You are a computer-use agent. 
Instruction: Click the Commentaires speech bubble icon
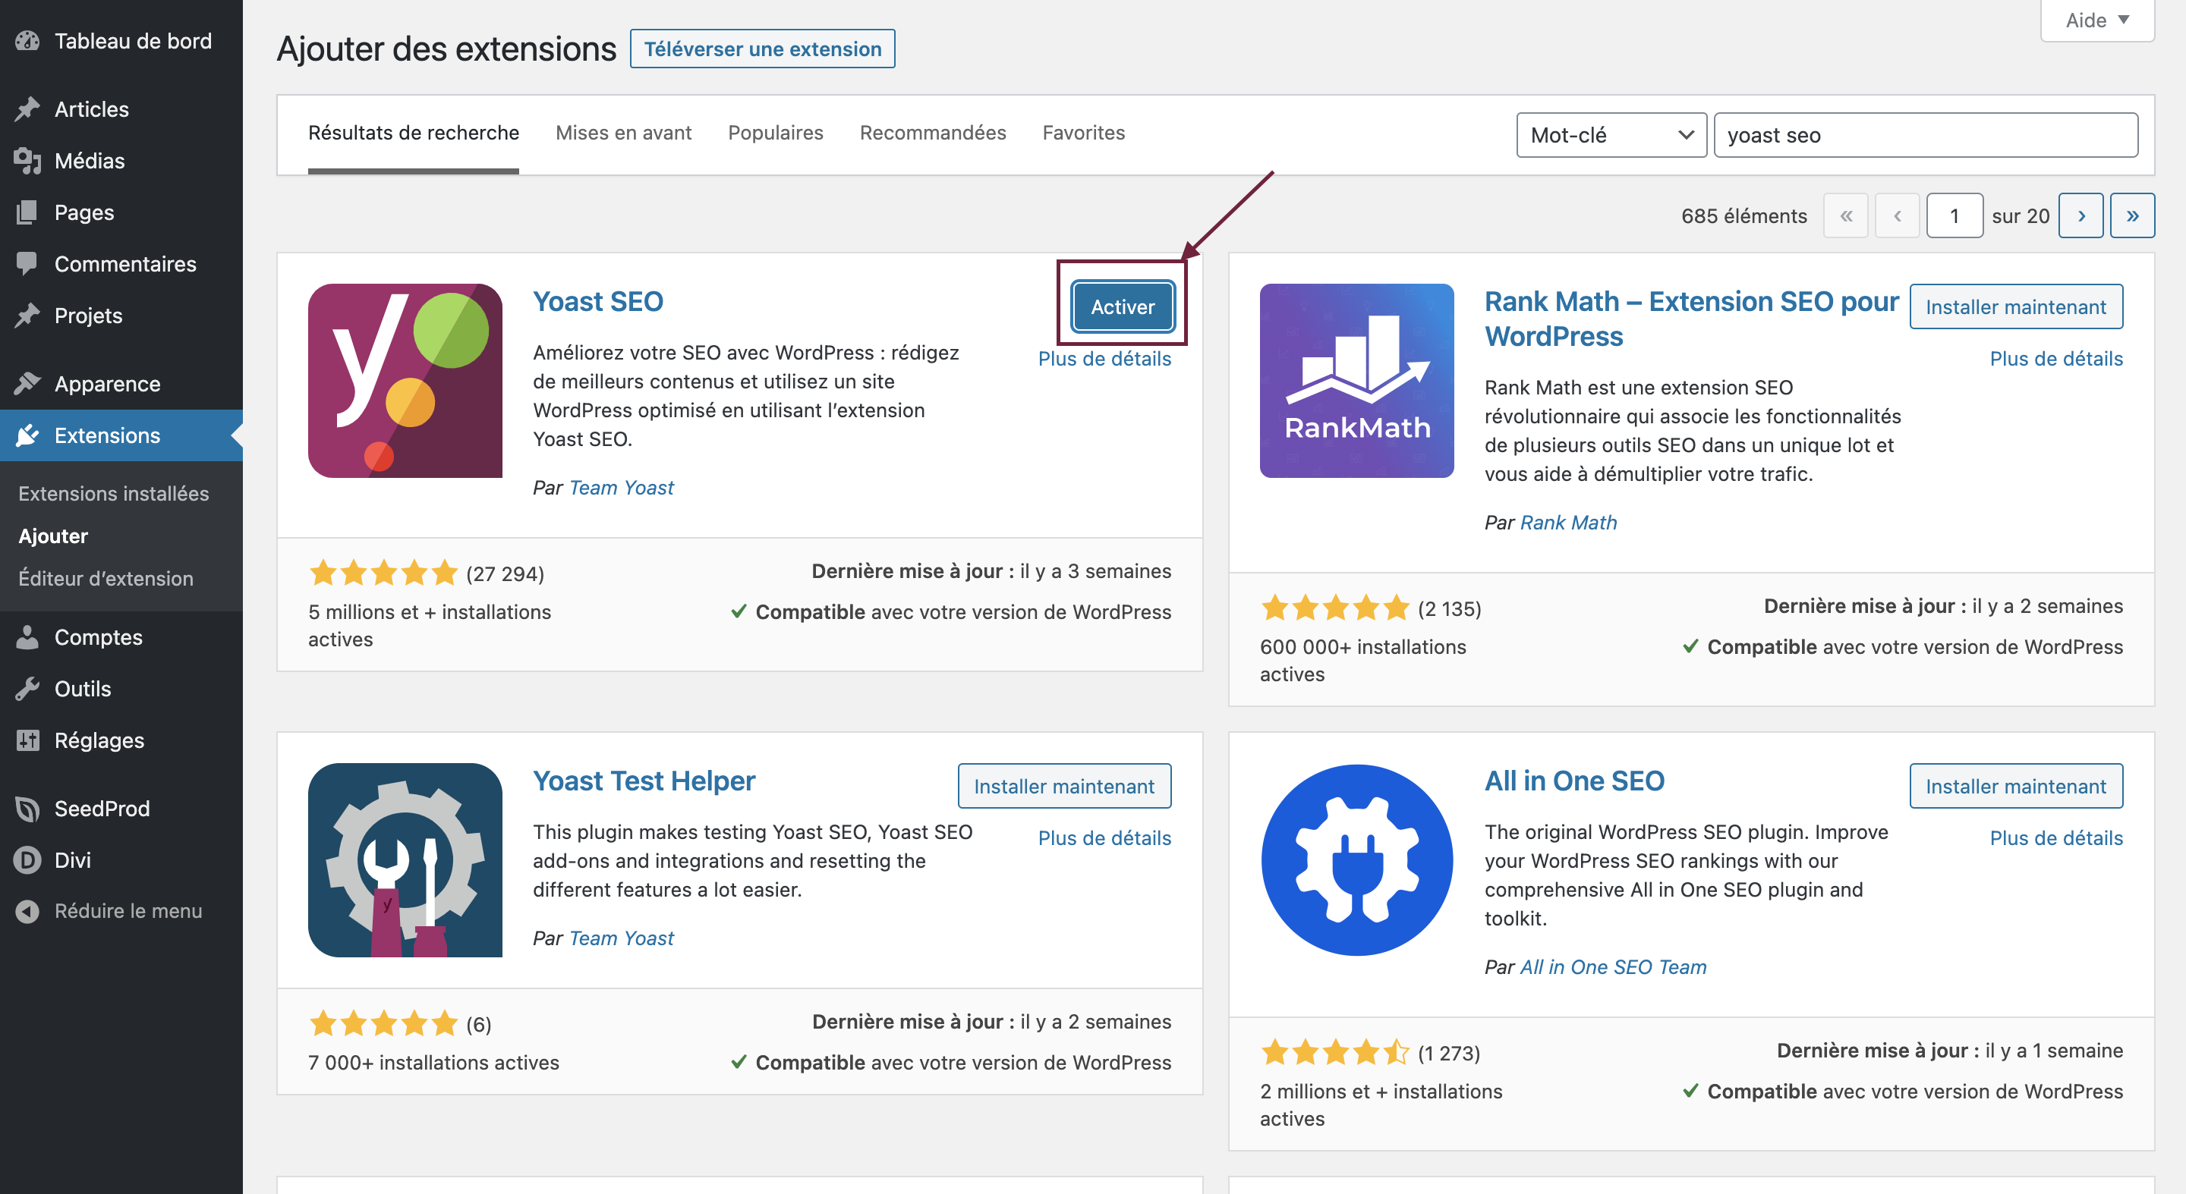coord(27,264)
